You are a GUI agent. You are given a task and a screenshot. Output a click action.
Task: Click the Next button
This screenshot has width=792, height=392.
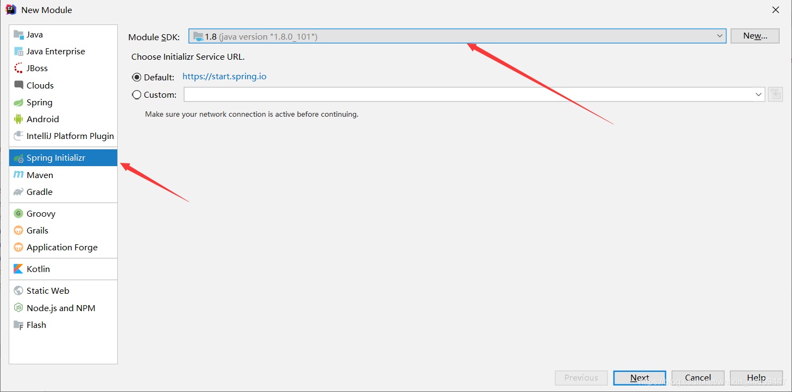click(639, 378)
